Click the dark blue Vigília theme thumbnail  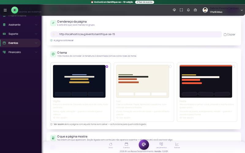coord(79,81)
